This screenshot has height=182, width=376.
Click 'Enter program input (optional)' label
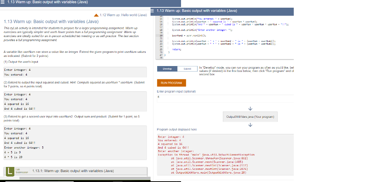(177, 91)
